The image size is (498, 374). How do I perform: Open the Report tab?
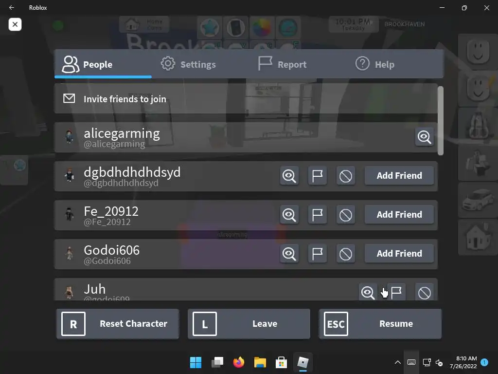point(283,64)
